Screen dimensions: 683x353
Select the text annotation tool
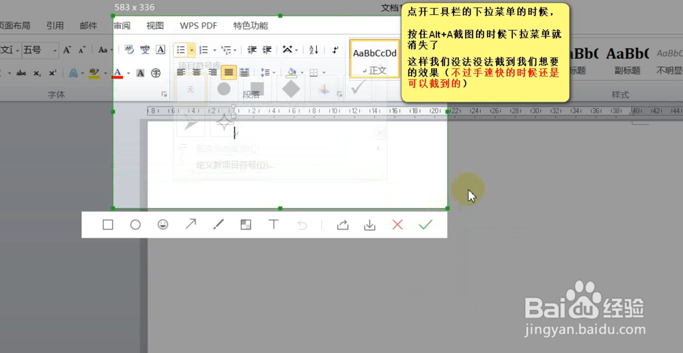273,225
